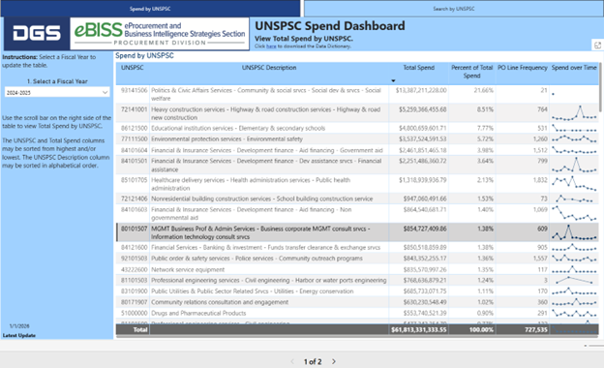This screenshot has width=604, height=368.
Task: Sort by UNSPSC Description column header
Action: pyautogui.click(x=269, y=68)
